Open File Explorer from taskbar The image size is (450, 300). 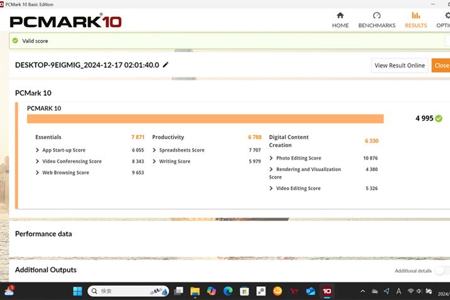195,291
